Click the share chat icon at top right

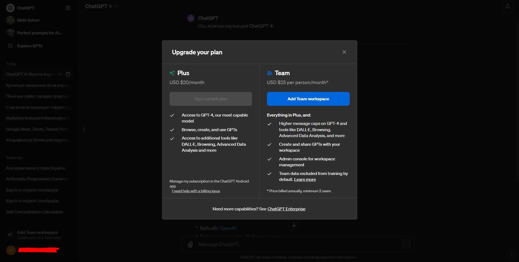508,6
